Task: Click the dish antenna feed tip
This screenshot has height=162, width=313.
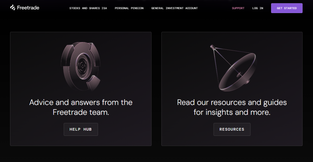Action: pos(213,47)
